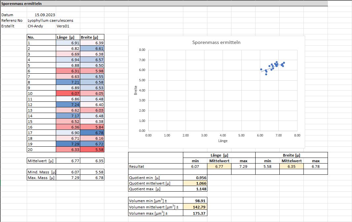
Task: Click the Lyophyllum caerulescens reference cell
Action: click(51, 20)
